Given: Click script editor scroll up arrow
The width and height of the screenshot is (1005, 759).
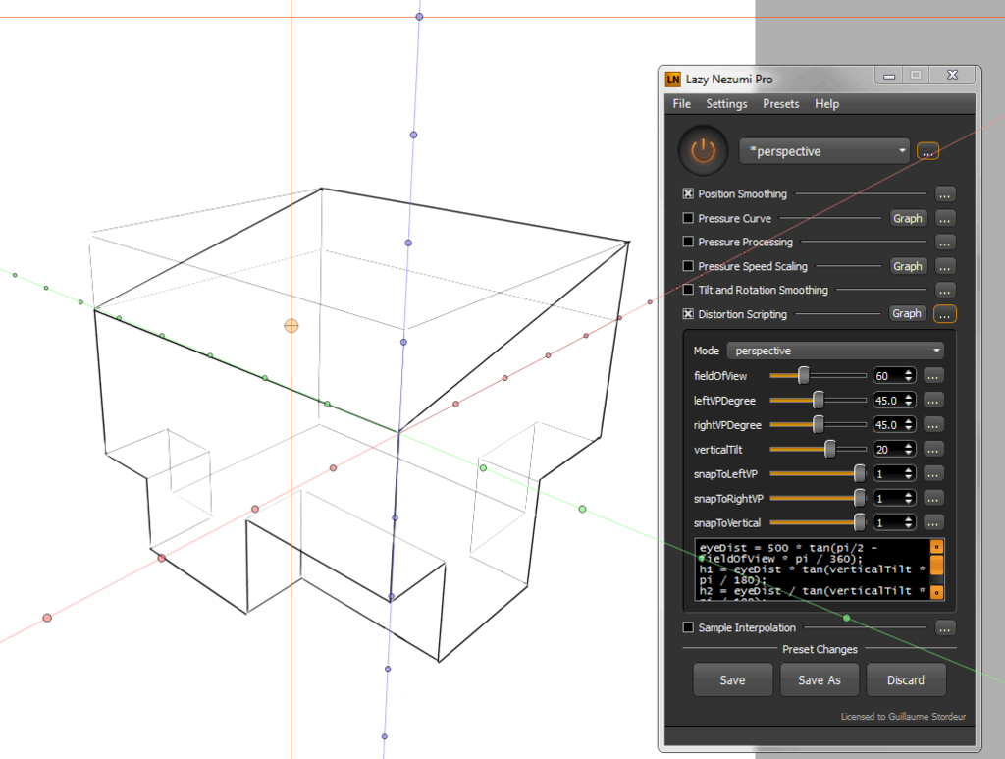Looking at the screenshot, I should 936,547.
